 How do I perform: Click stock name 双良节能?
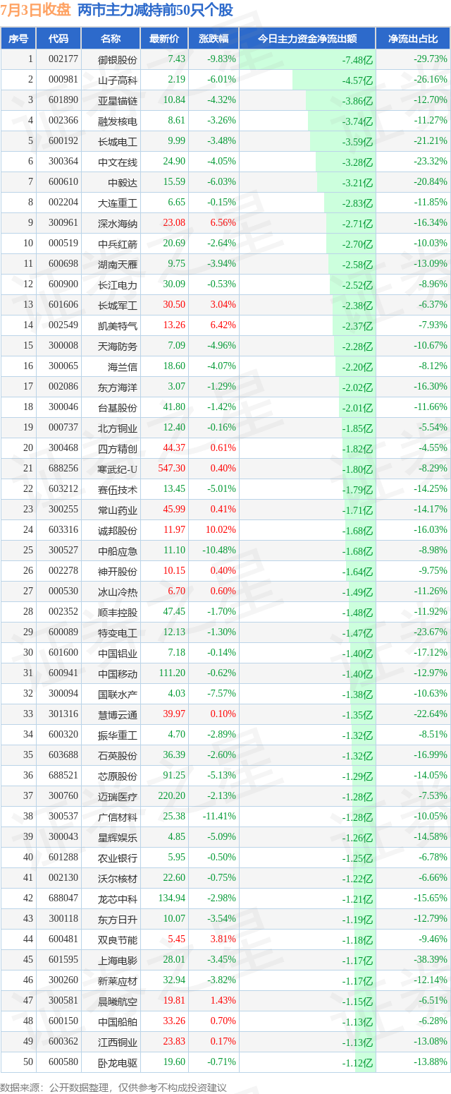click(x=118, y=939)
